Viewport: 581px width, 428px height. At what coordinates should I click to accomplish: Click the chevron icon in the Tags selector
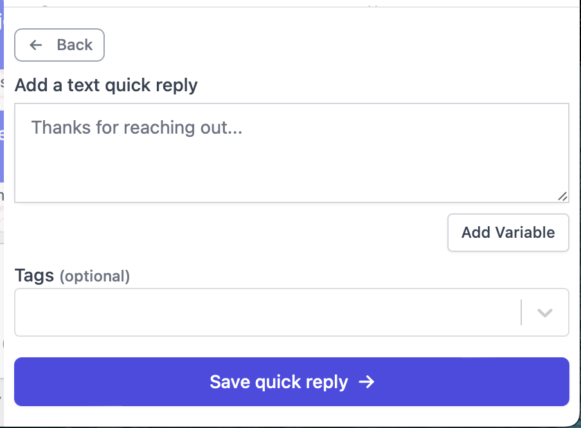pyautogui.click(x=544, y=312)
